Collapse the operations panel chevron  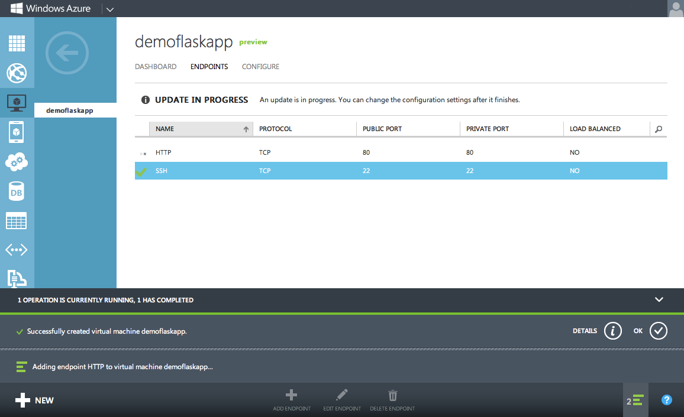[659, 299]
